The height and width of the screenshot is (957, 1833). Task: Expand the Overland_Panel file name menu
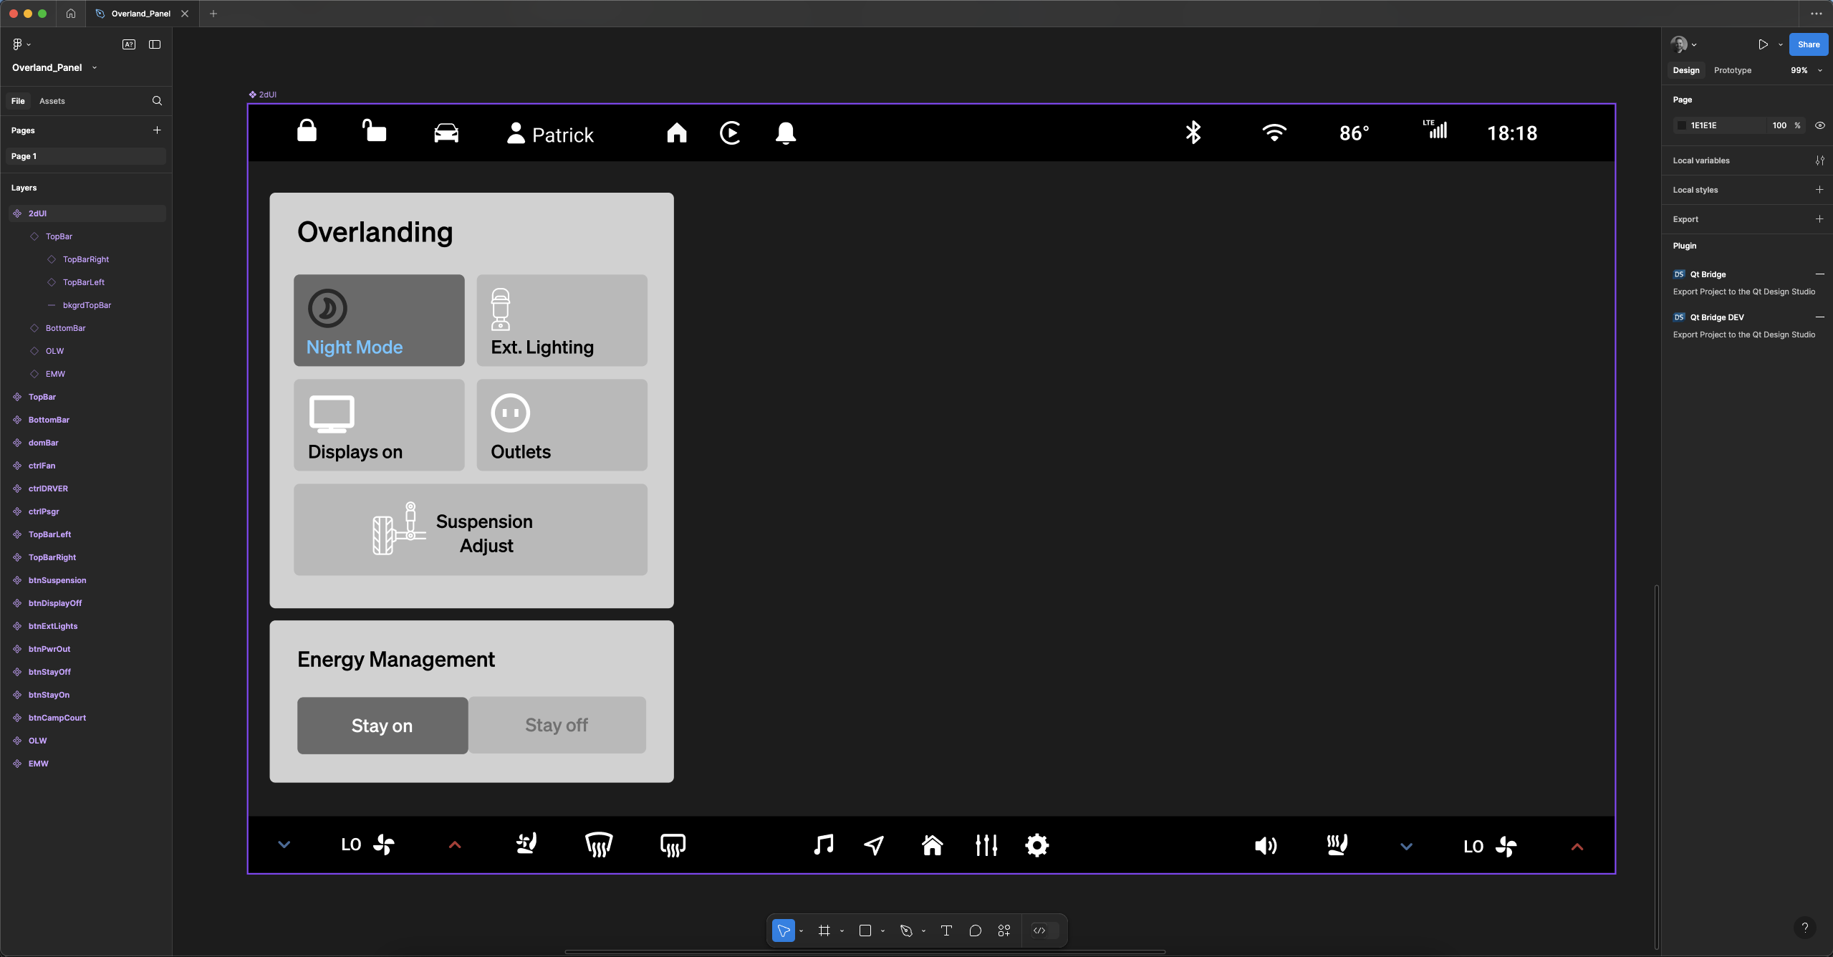tap(95, 67)
